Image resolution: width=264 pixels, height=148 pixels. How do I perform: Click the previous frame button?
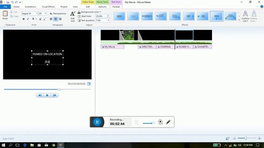click(40, 95)
